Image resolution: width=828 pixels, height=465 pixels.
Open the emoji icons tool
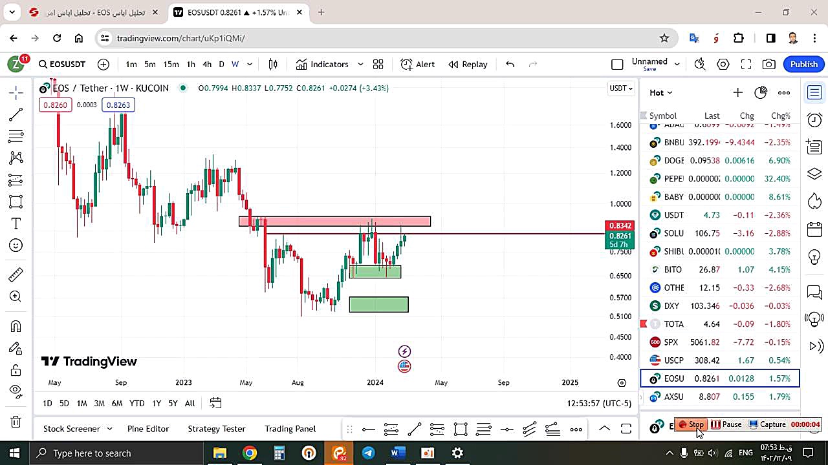16,245
